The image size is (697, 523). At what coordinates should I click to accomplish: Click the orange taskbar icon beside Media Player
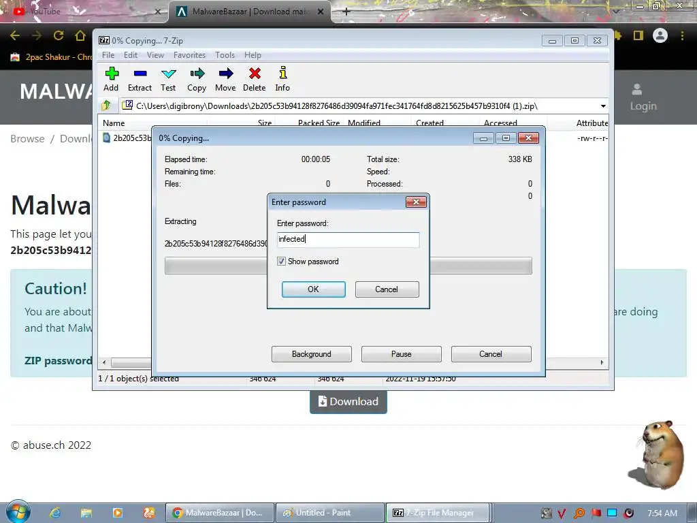tap(149, 513)
